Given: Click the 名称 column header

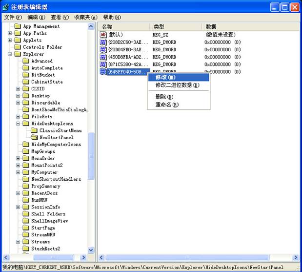Looking at the screenshot, I should (124, 26).
